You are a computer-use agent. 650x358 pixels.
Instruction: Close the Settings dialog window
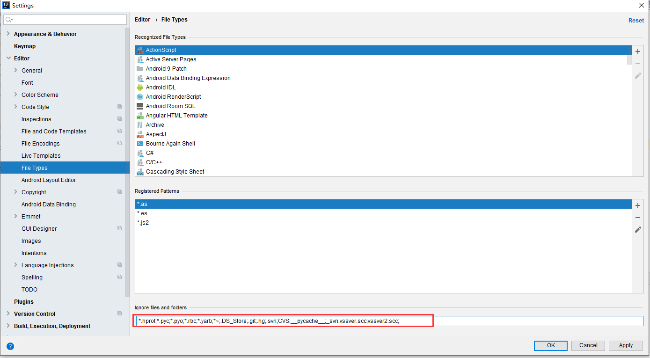pyautogui.click(x=641, y=5)
